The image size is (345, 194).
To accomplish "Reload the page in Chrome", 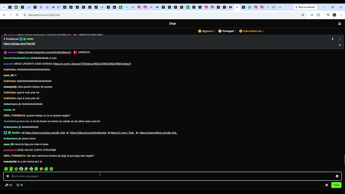I will point(17,15).
